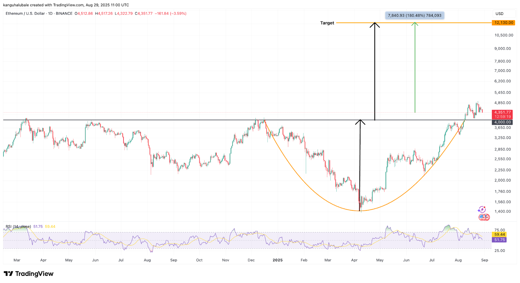Click the 10,500.00 price scale label
The image size is (520, 283).
504,35
